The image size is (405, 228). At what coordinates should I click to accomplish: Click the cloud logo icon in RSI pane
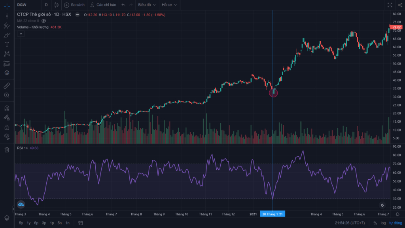tap(21, 205)
